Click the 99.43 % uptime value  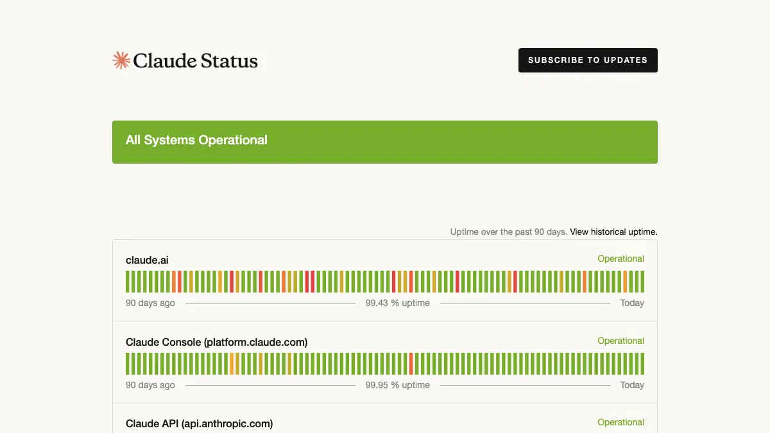398,303
